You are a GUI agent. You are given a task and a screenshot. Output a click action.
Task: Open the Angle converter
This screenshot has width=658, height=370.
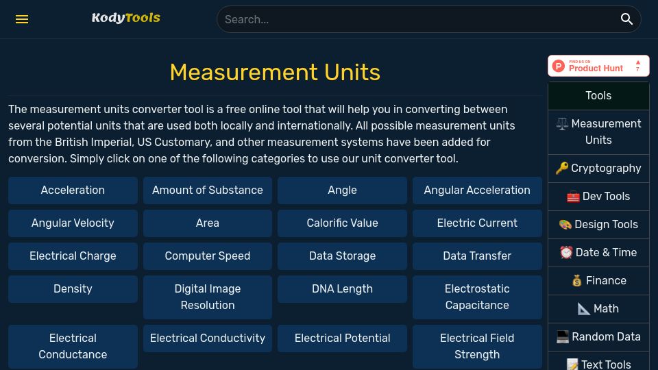tap(343, 190)
